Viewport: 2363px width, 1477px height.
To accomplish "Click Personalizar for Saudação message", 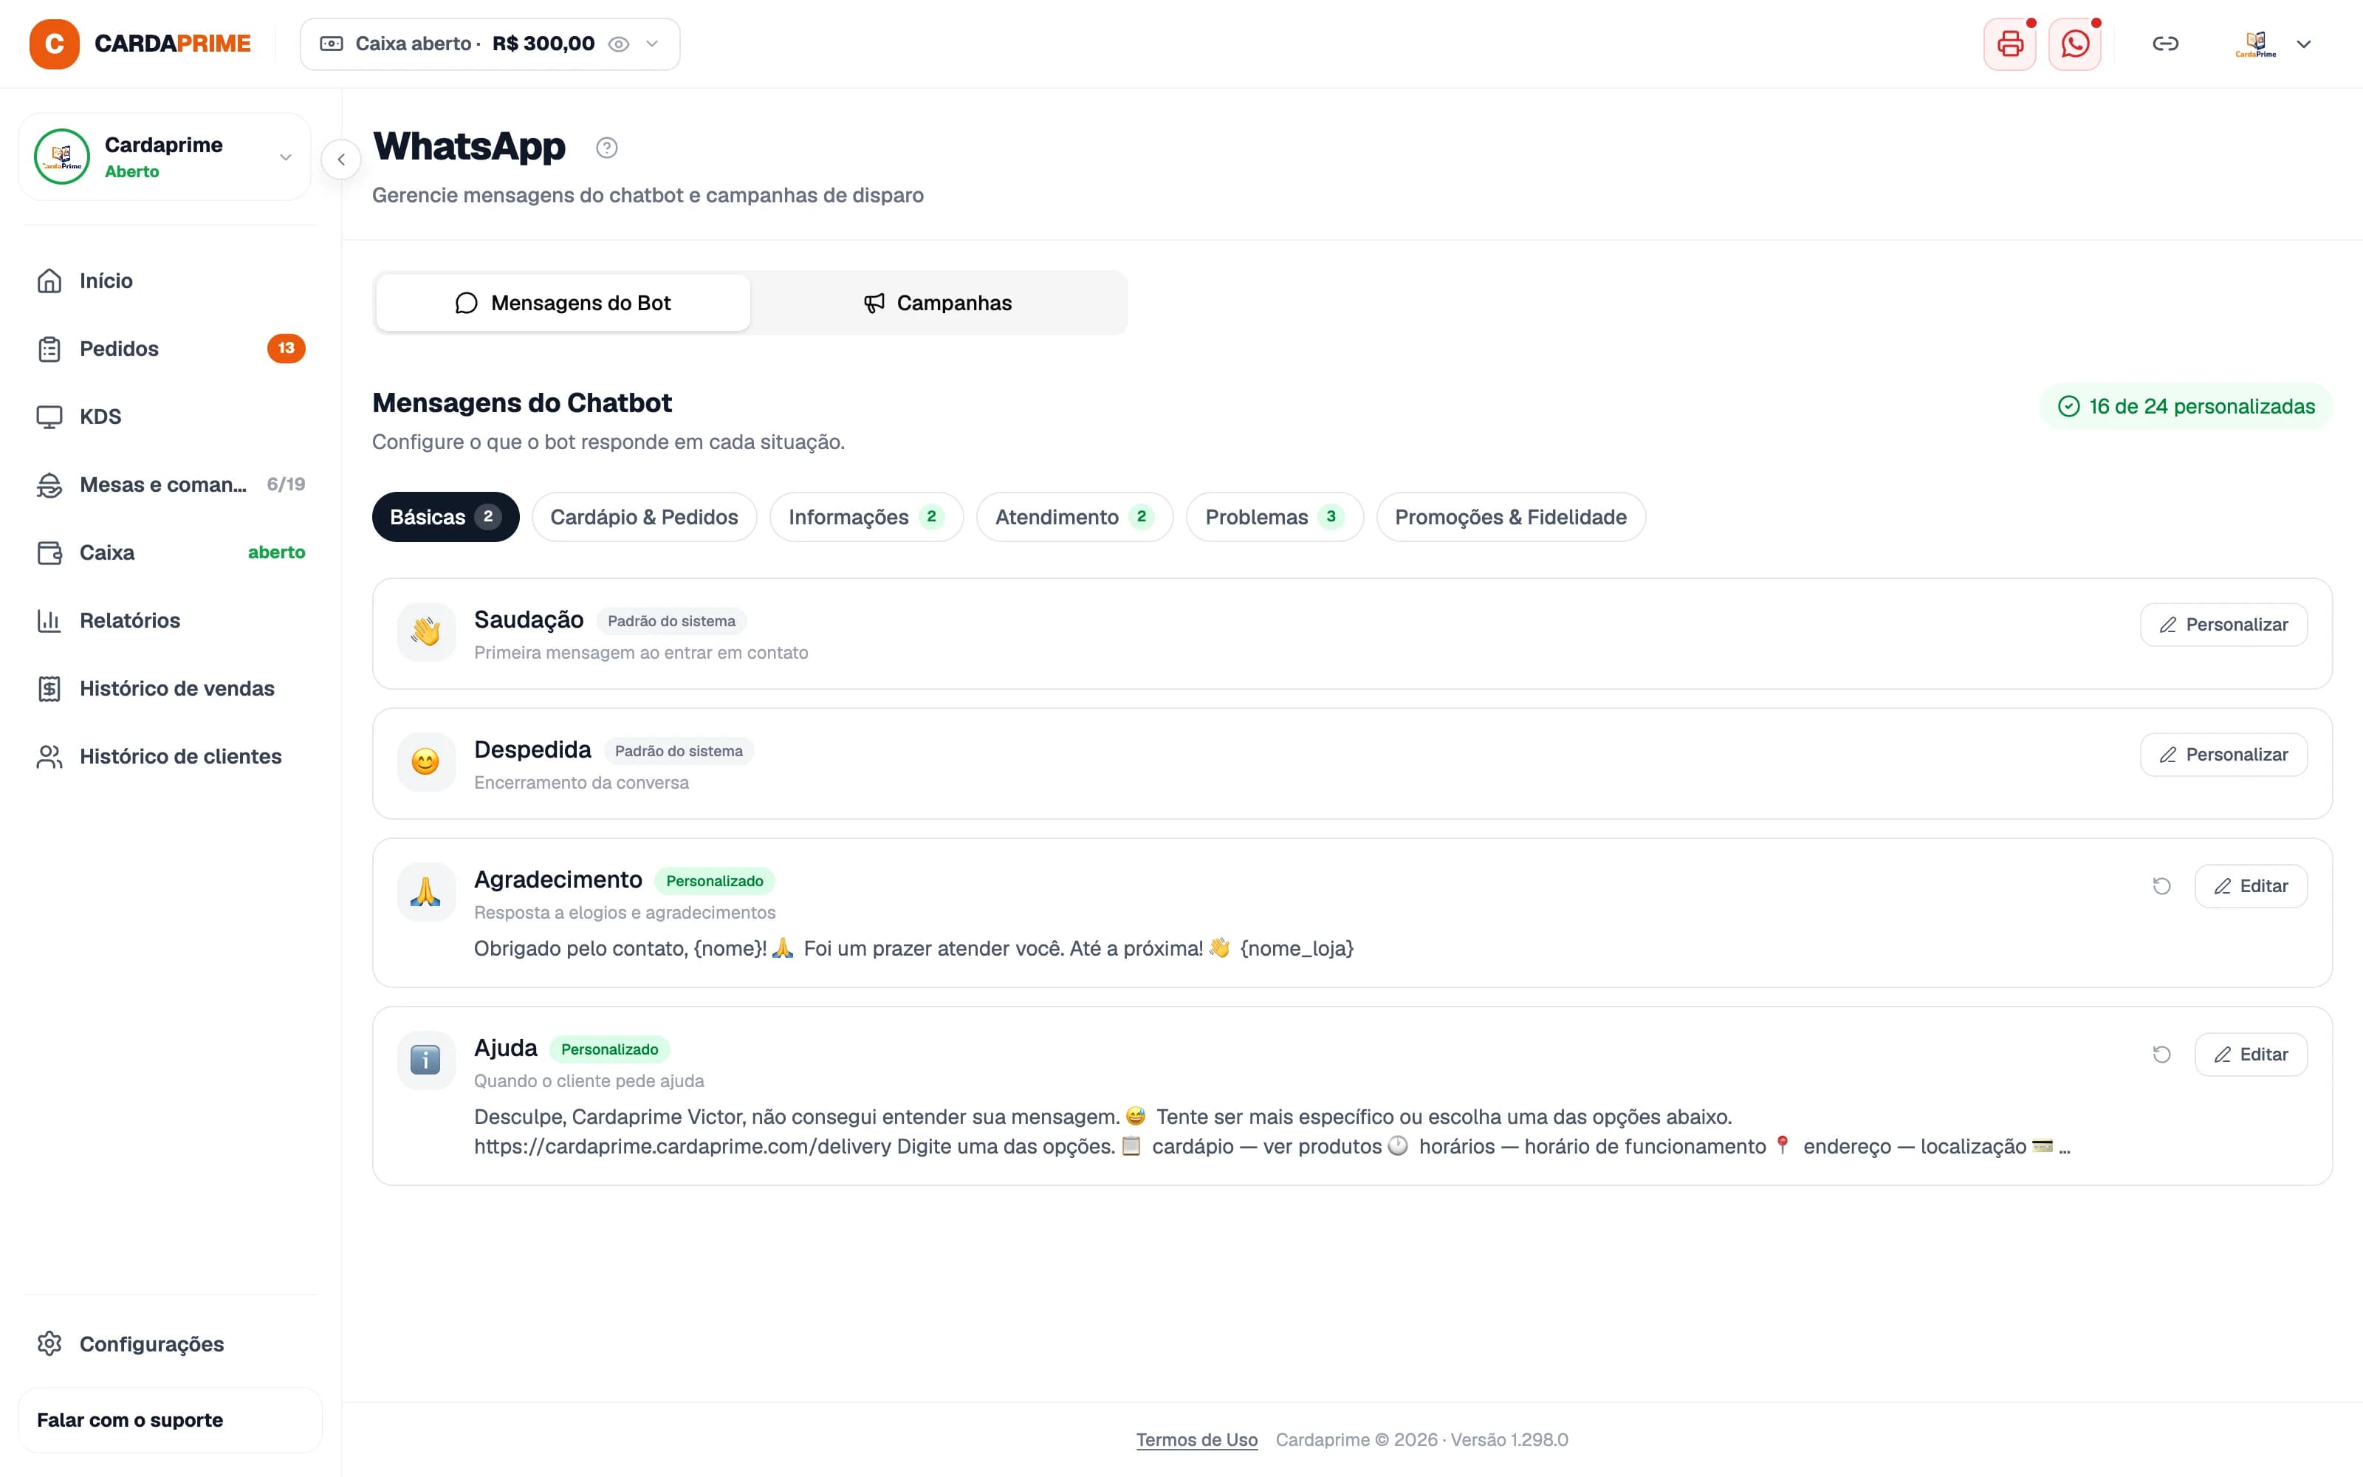I will (2223, 626).
